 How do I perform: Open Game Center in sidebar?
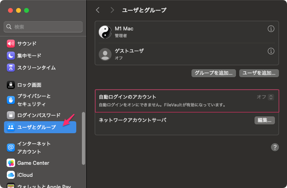click(x=33, y=163)
